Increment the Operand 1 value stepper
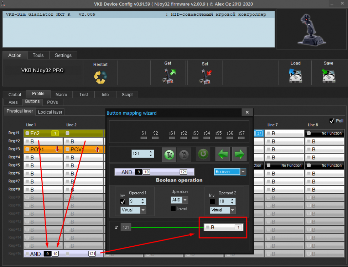This screenshot has height=267, width=348. (x=143, y=200)
